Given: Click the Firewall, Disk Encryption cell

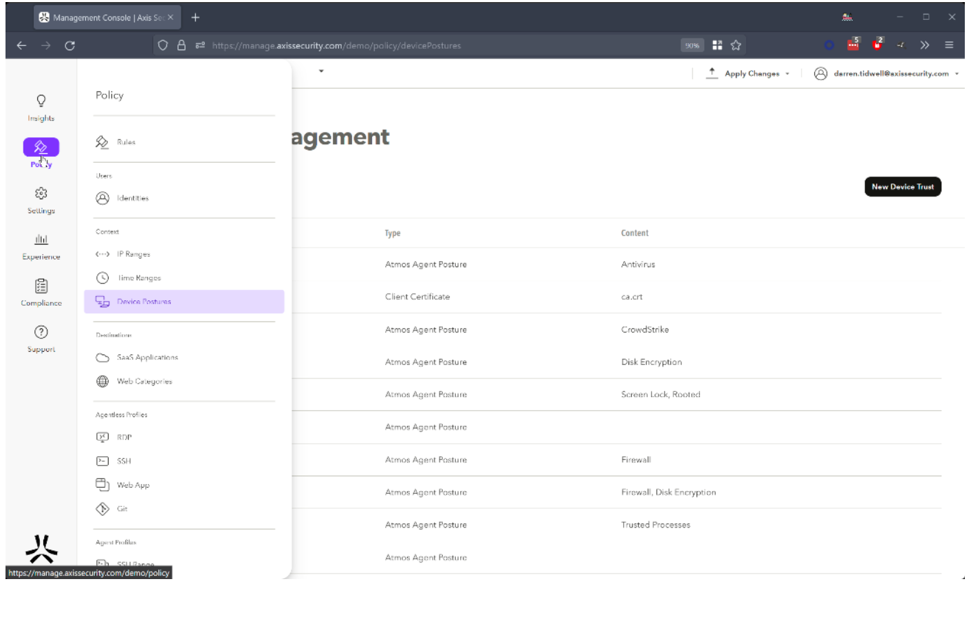Looking at the screenshot, I should (x=668, y=493).
